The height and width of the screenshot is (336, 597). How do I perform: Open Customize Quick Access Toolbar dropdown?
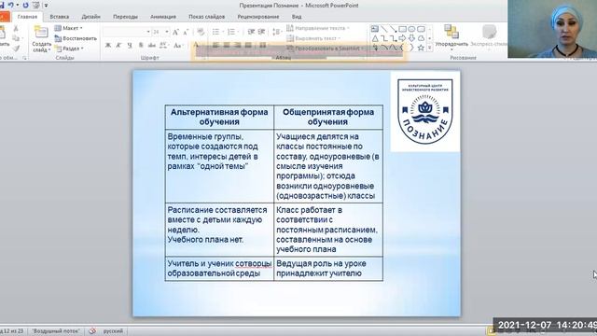[46, 6]
